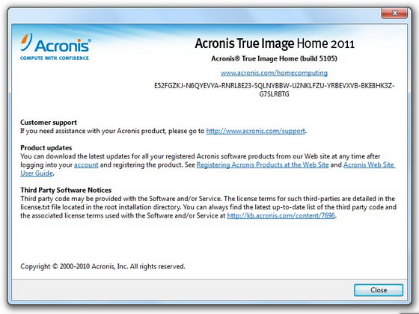Viewport: 419px width, 314px height.
Task: Follow the 'account' link
Action: click(x=86, y=164)
